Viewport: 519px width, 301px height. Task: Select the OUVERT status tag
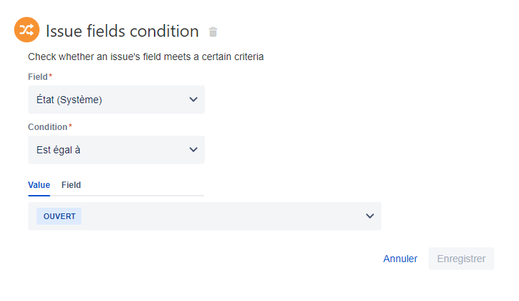(x=59, y=216)
